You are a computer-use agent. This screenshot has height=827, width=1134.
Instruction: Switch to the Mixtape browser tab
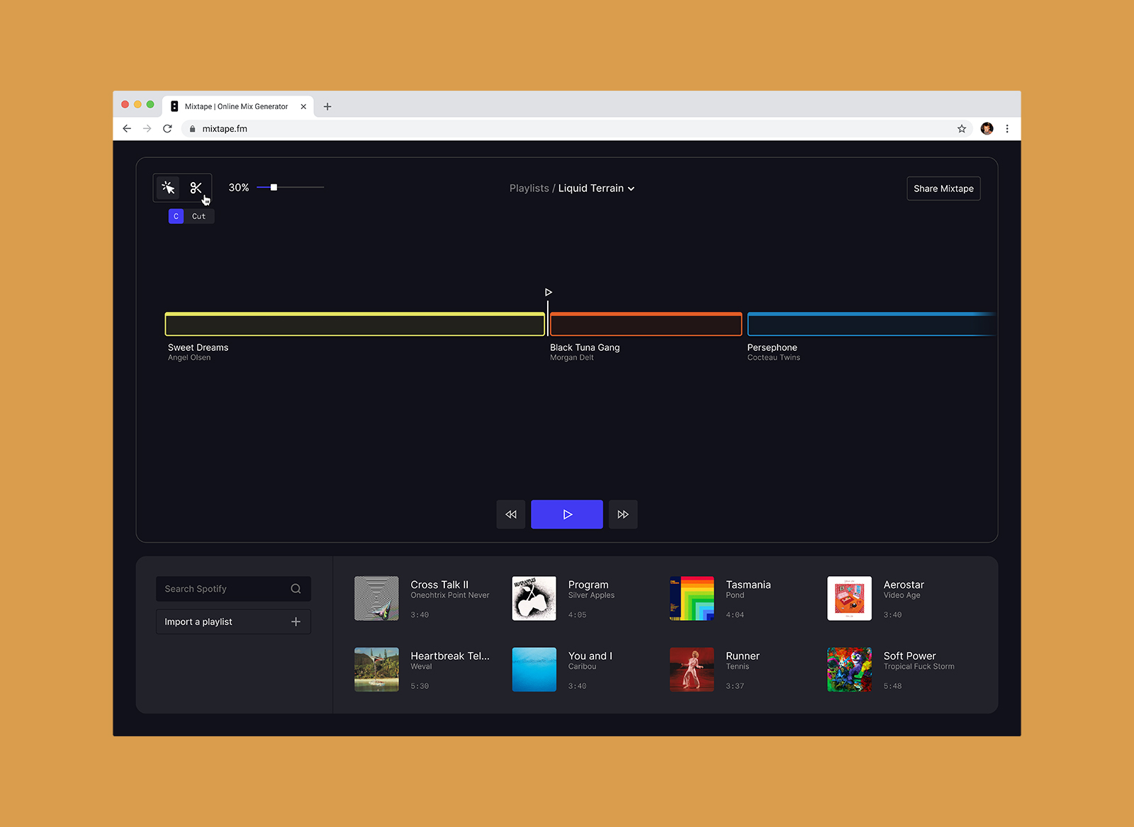click(x=237, y=106)
